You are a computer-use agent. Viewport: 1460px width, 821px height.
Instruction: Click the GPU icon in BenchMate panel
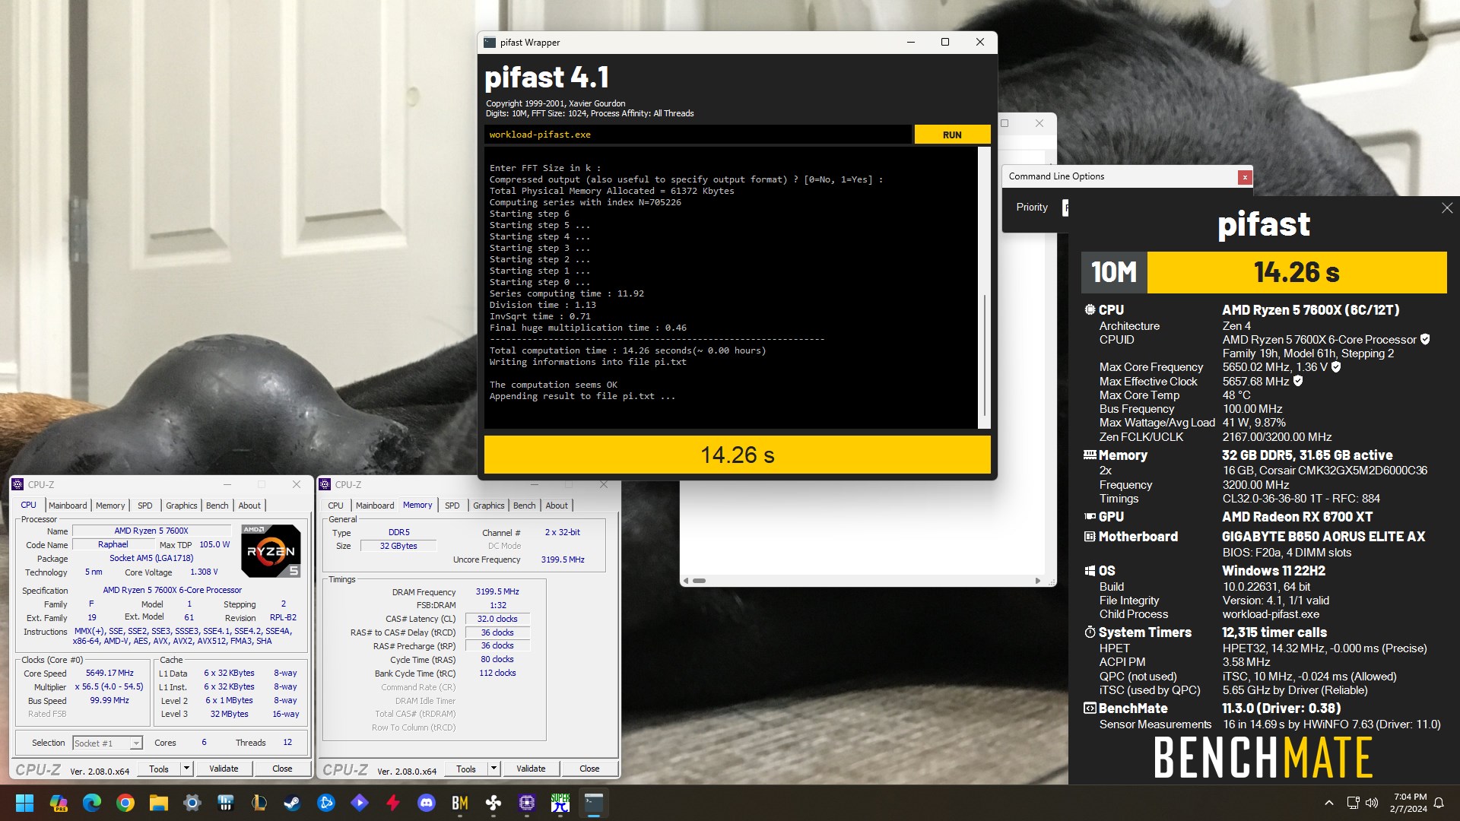(1090, 517)
